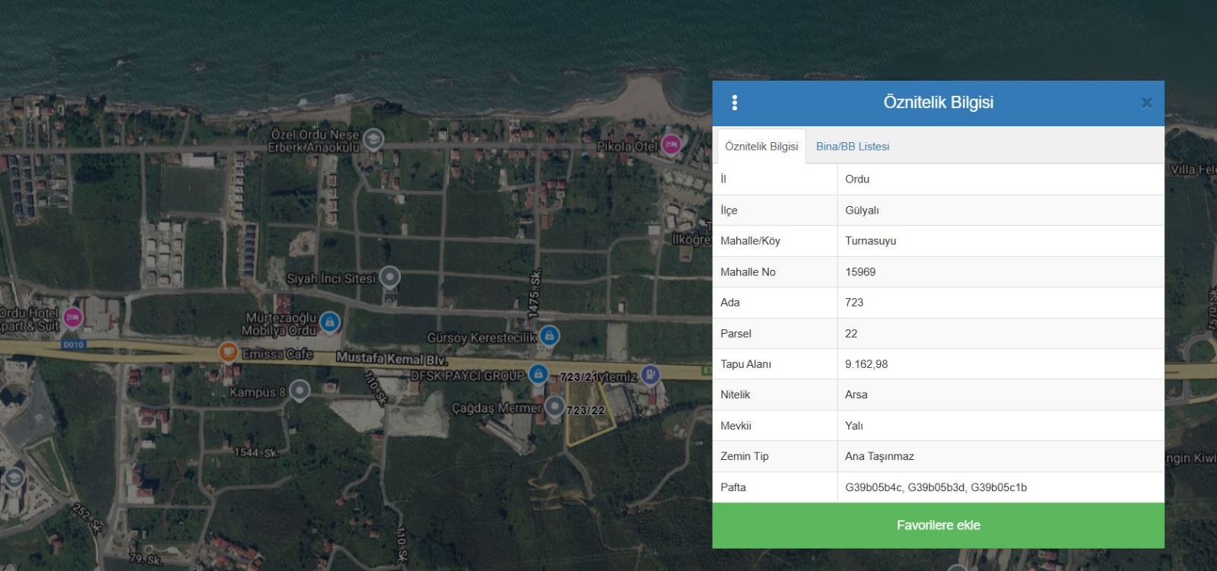
Task: Switch to the Bina/BB Listesi tab
Action: point(852,146)
